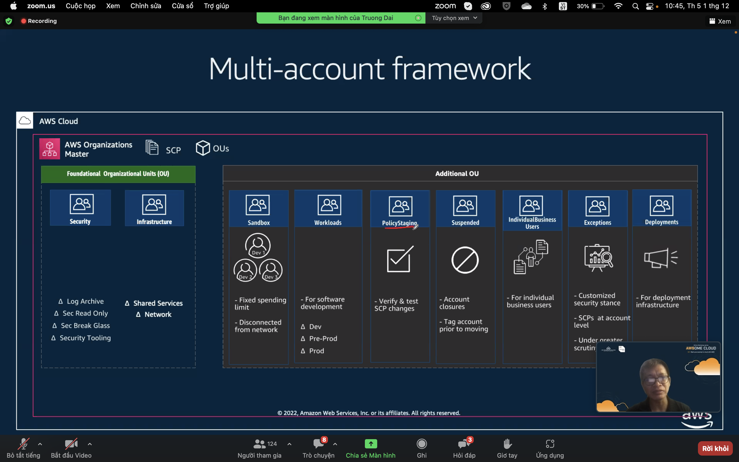Viewport: 739px width, 462px height.
Task: Open the Cuộc họp menu
Action: [81, 6]
